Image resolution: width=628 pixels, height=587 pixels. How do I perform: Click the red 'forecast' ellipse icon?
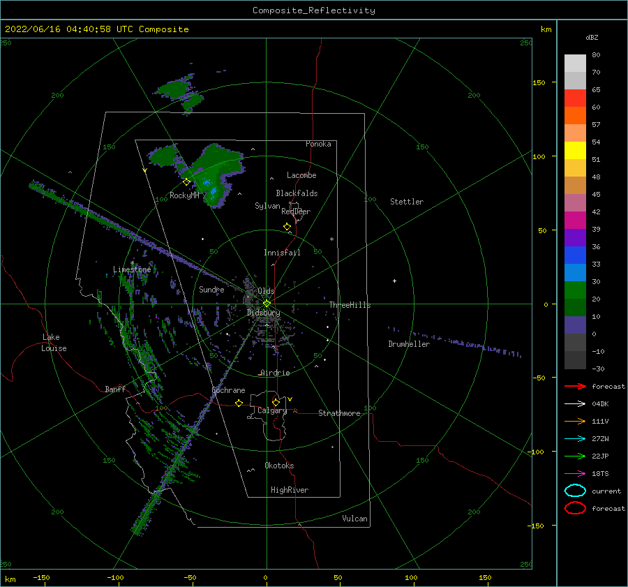point(575,508)
